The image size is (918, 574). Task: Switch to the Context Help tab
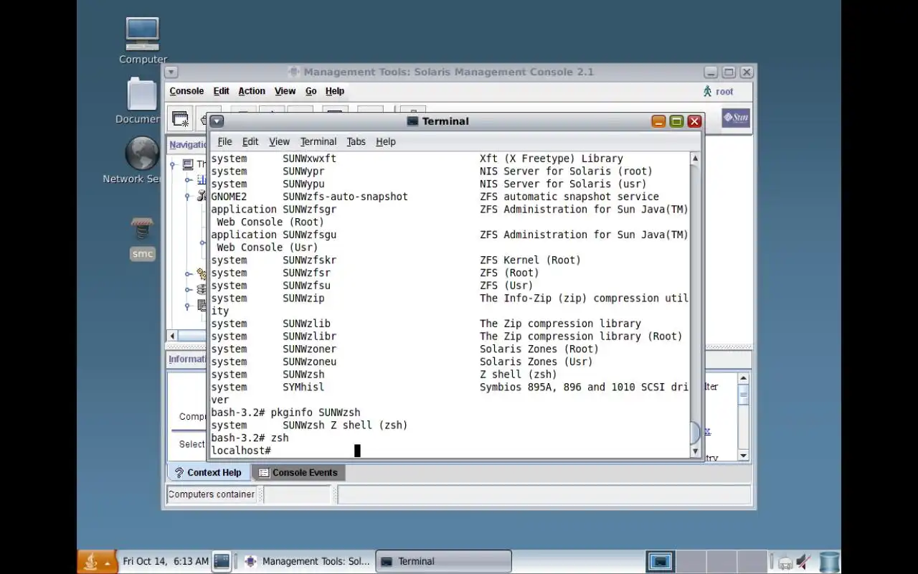[208, 473]
